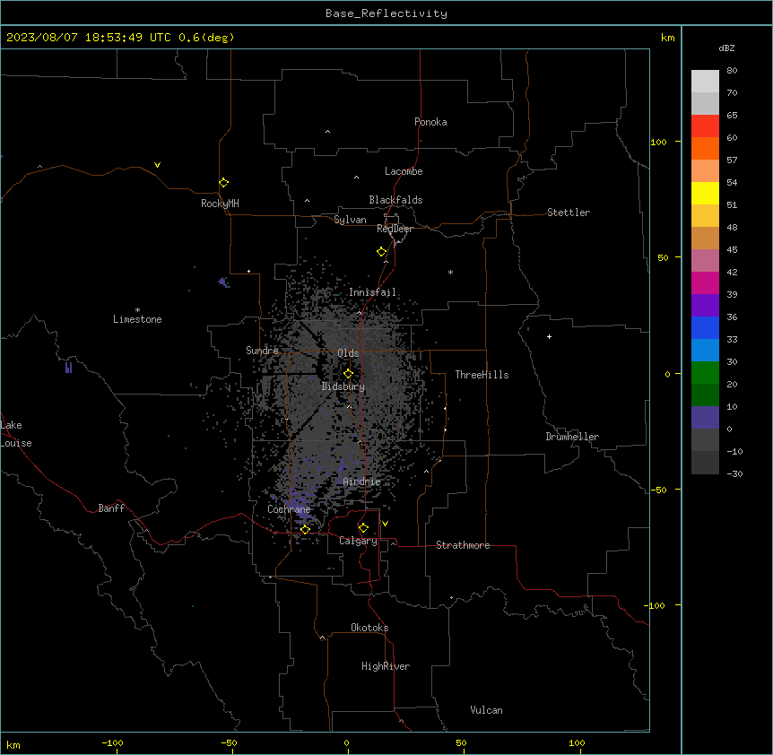The height and width of the screenshot is (755, 773).
Task: Click the asterisk marker east of Innisfail
Action: click(x=450, y=273)
